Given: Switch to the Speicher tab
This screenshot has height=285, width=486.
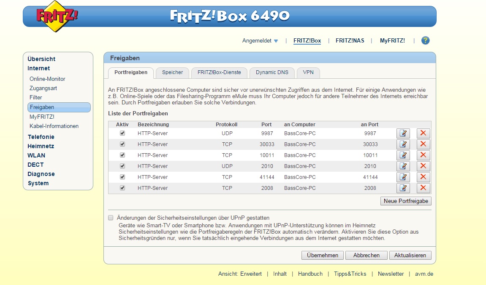Looking at the screenshot, I should tap(172, 73).
